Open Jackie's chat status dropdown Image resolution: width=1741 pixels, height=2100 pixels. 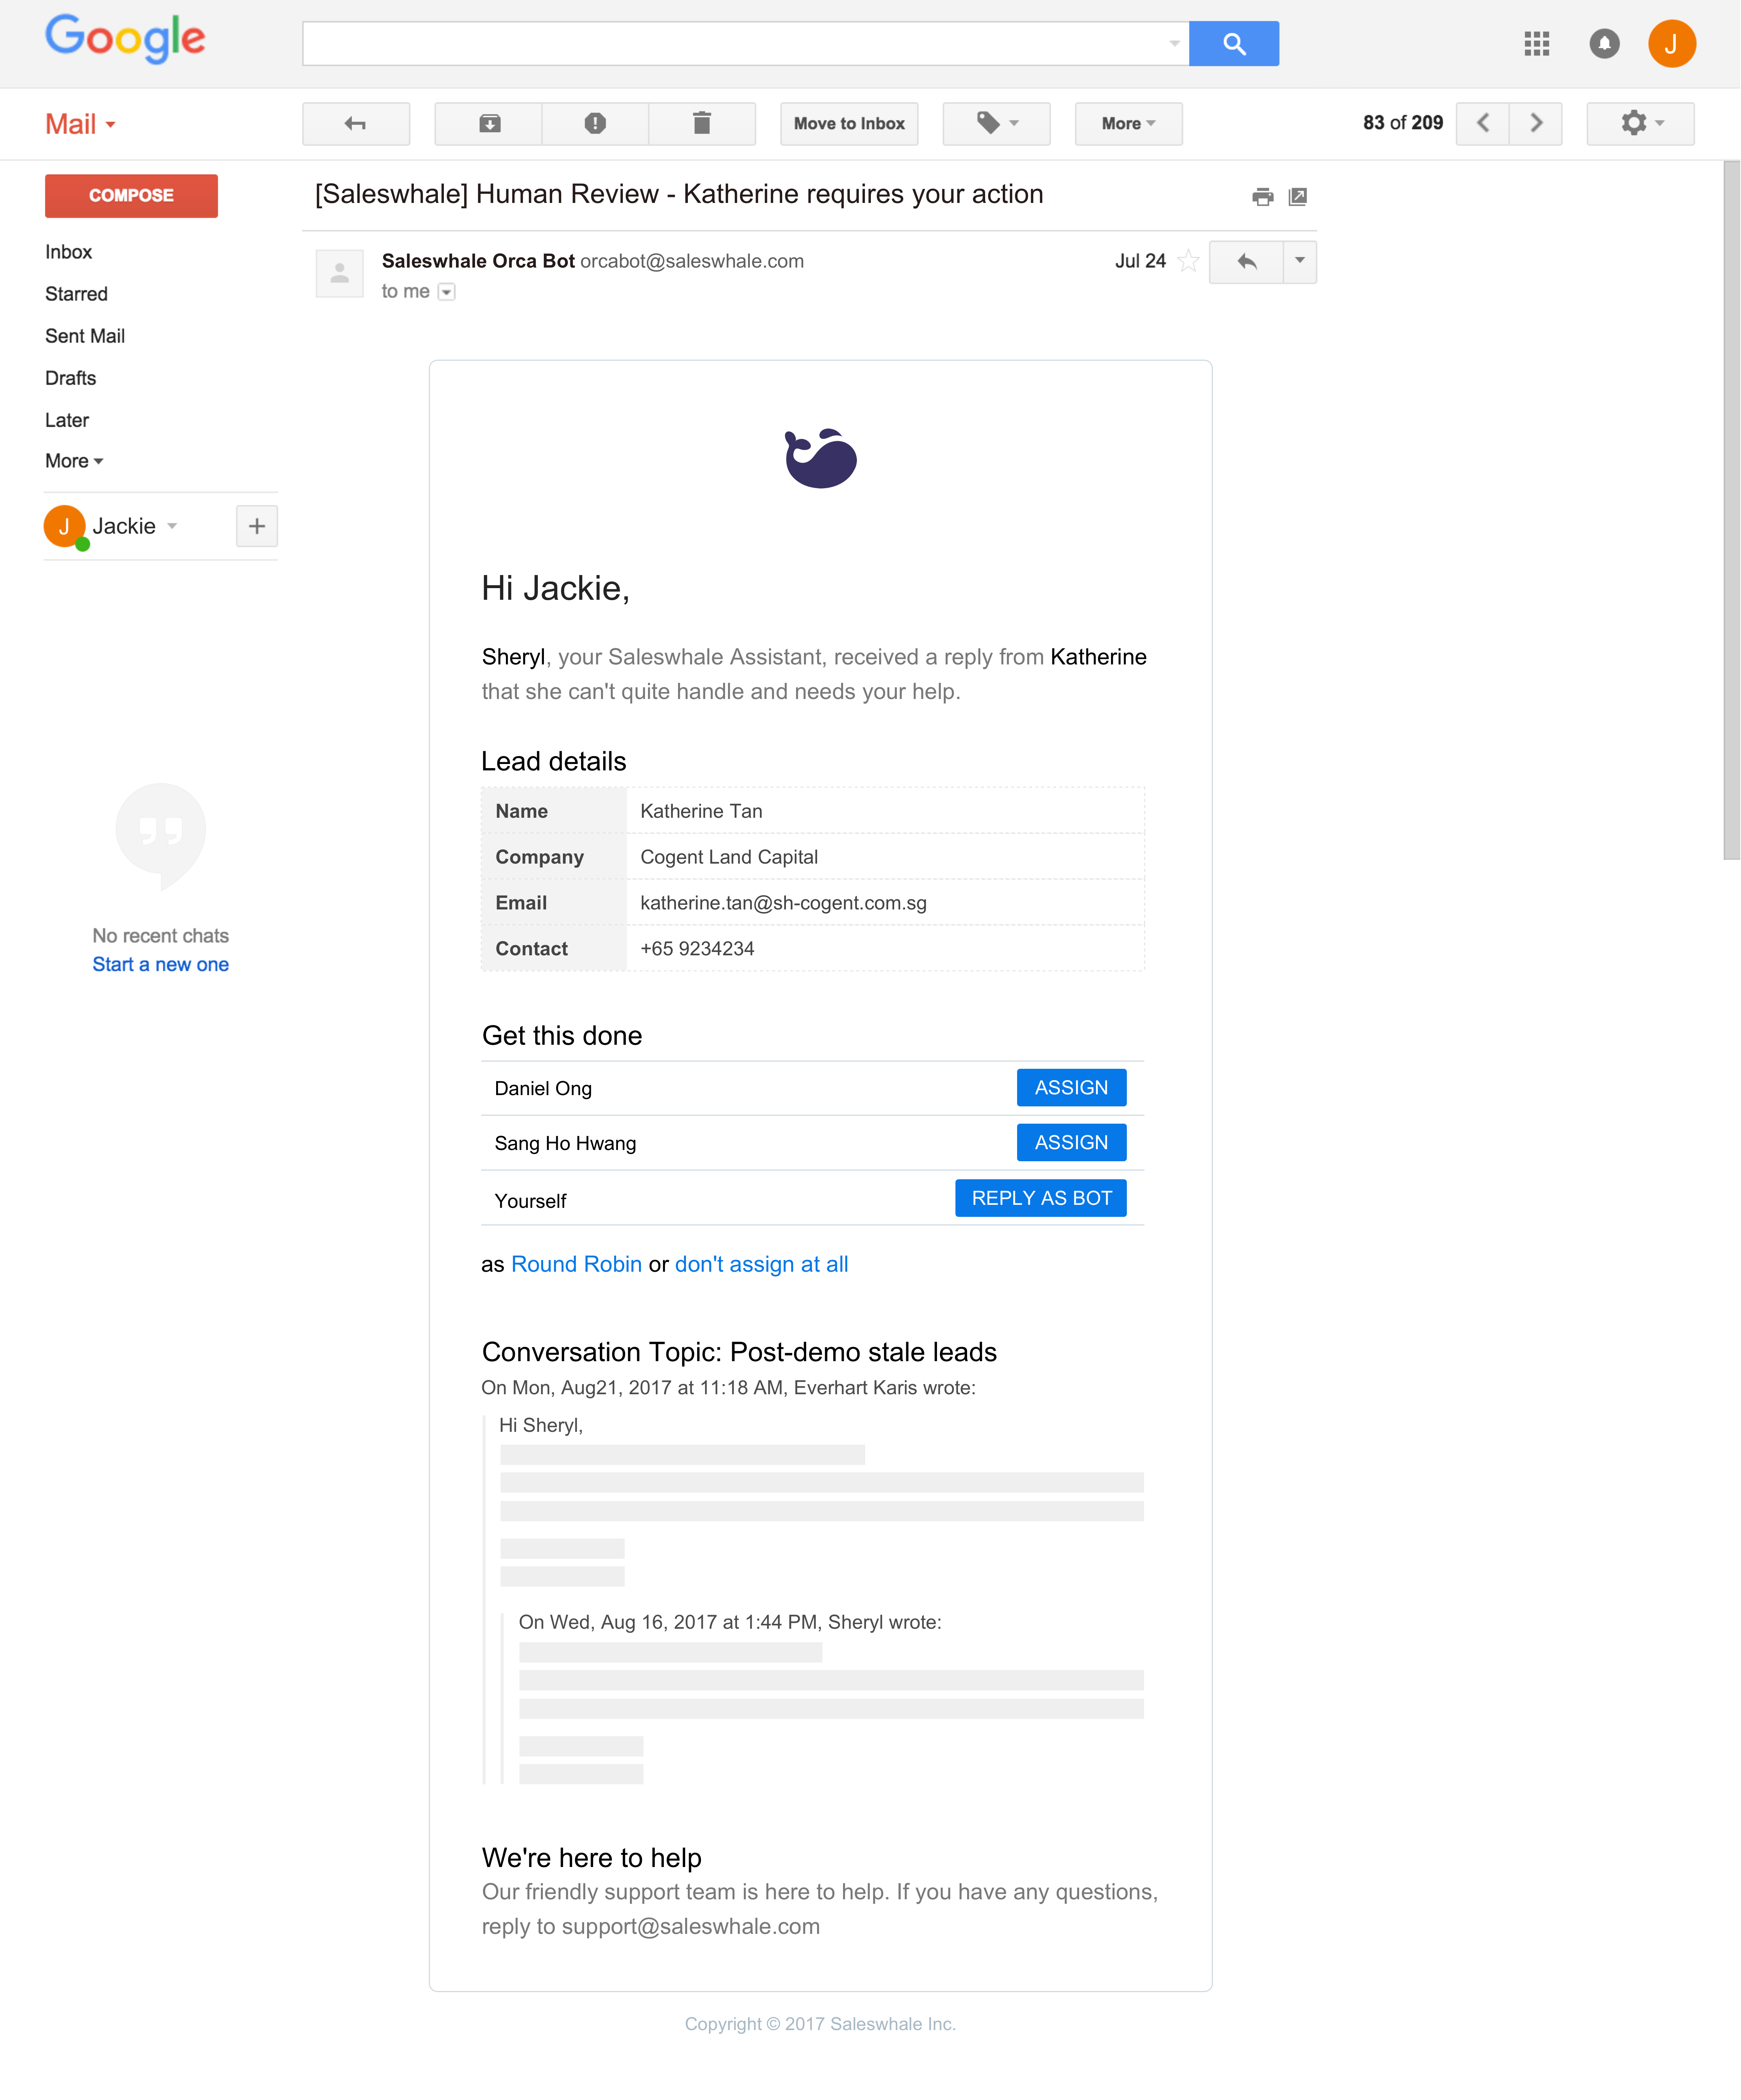[x=172, y=526]
